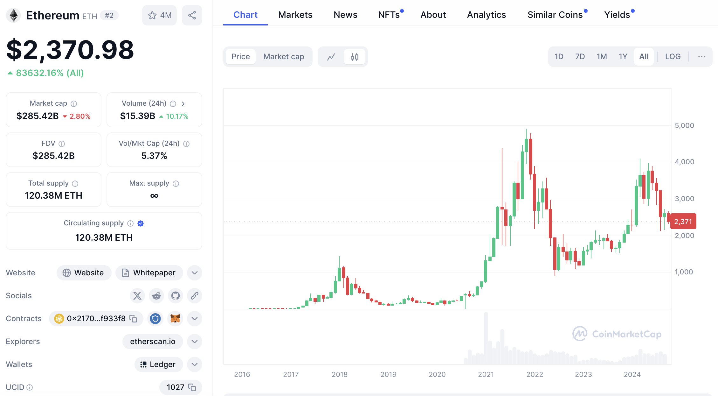This screenshot has width=718, height=396.
Task: Open the etherscan.io explorer link
Action: (x=153, y=342)
